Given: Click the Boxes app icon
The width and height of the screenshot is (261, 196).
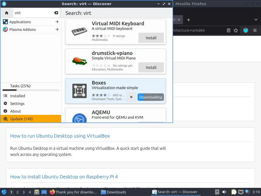Looking at the screenshot, I should click(80, 91).
